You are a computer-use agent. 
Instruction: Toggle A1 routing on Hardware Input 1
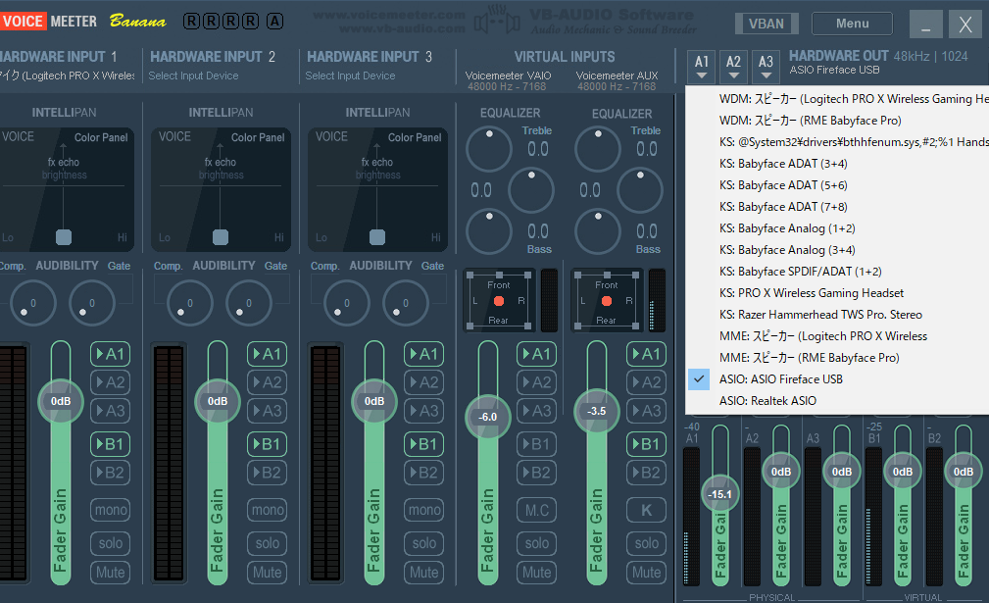111,354
